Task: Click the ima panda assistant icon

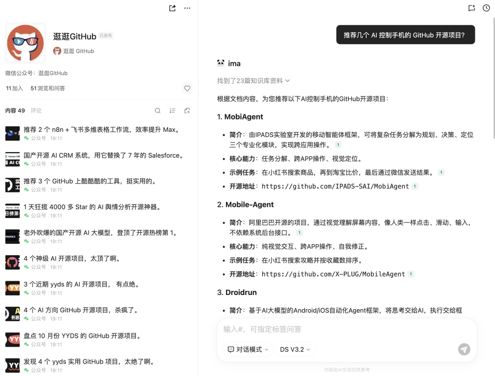Action: coord(220,63)
